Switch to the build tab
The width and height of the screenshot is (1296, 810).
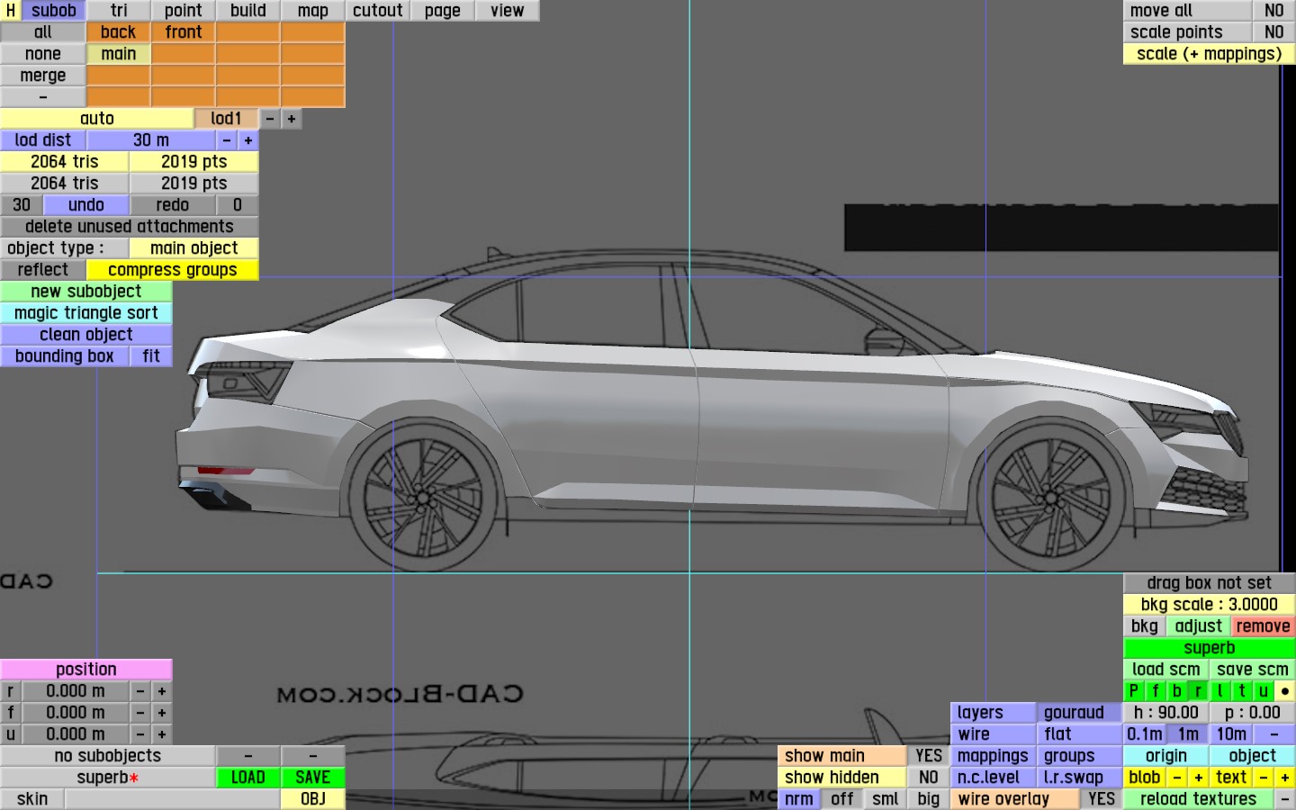click(248, 11)
